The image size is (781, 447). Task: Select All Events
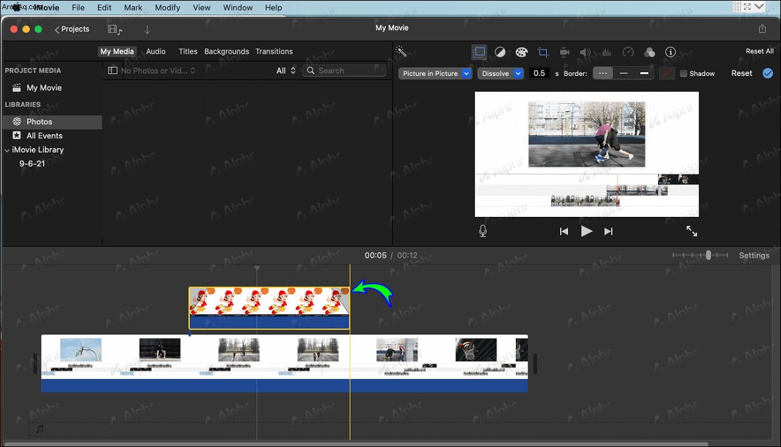44,136
